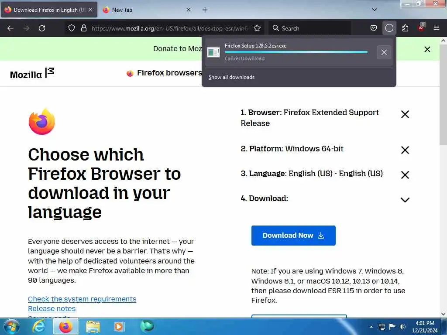
Task: Click the Download Now button
Action: (293, 235)
